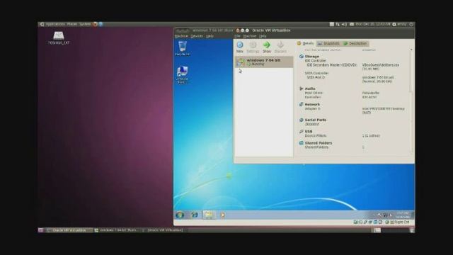
Task: Open the VM window's Help menu
Action: click(x=210, y=36)
